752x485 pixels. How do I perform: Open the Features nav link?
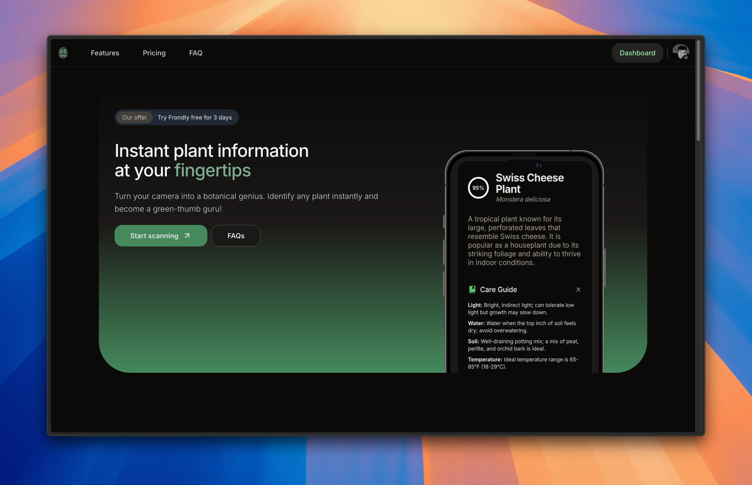point(105,53)
